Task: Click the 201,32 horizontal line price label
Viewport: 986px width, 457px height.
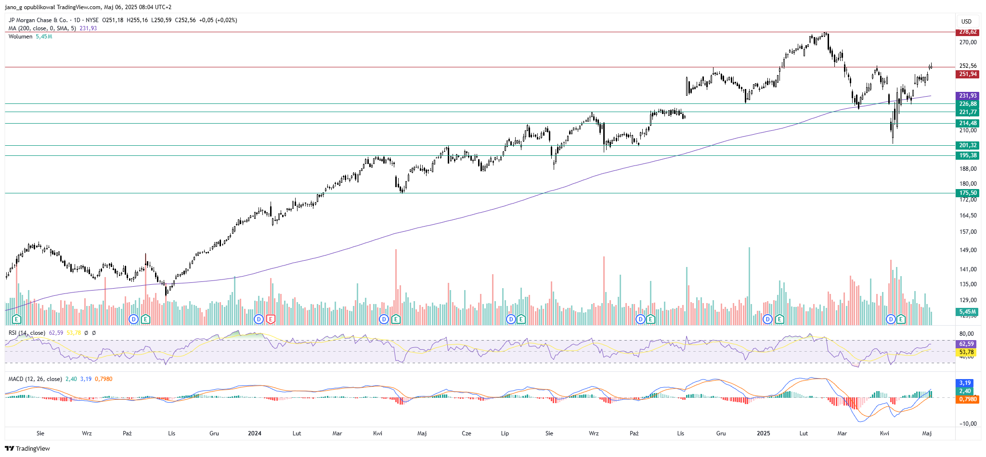Action: click(x=968, y=145)
